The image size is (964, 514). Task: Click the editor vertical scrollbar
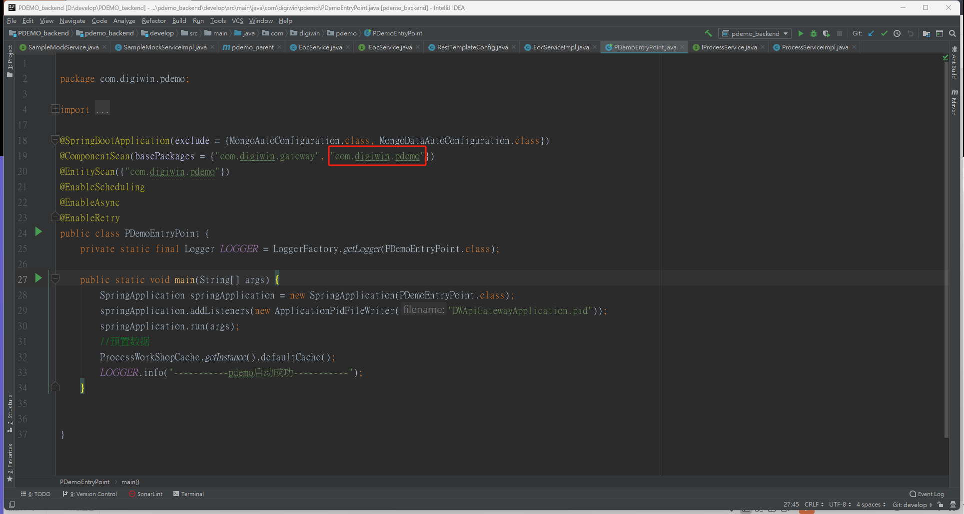click(946, 250)
